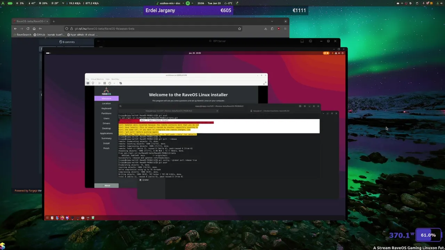This screenshot has width=445, height=250.
Task: Select Applications step in installer sidebar
Action: point(106,133)
